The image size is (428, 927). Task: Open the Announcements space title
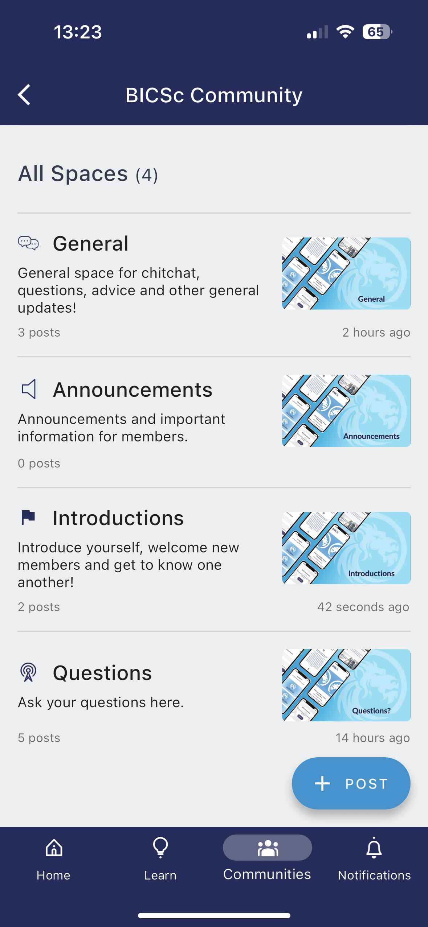point(133,390)
